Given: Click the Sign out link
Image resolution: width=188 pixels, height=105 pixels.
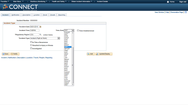Looking at the screenshot, I should point(183,2).
